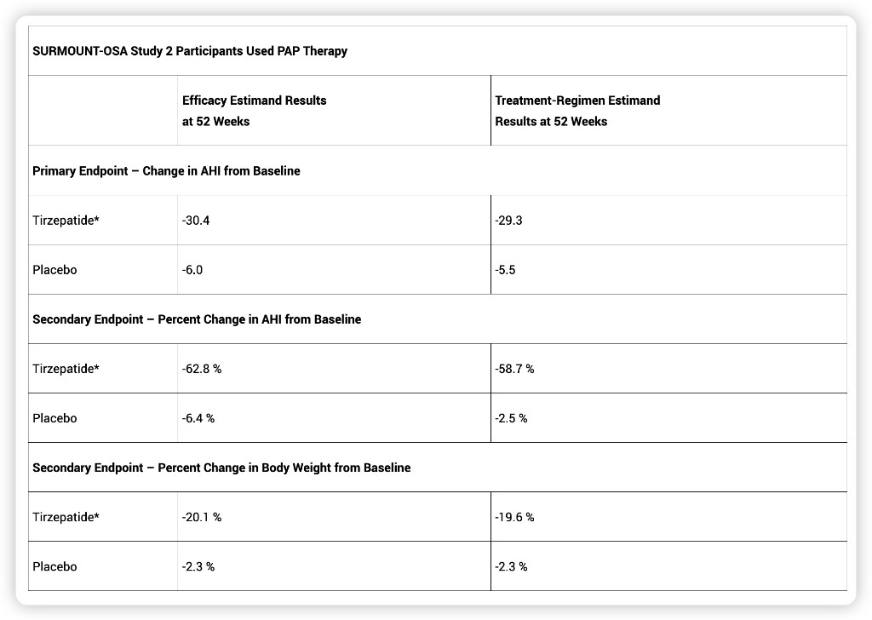
Task: Select the -2.5 % placebo cell
Action: click(x=511, y=418)
